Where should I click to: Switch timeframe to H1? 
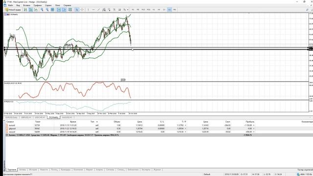(x=154, y=10)
